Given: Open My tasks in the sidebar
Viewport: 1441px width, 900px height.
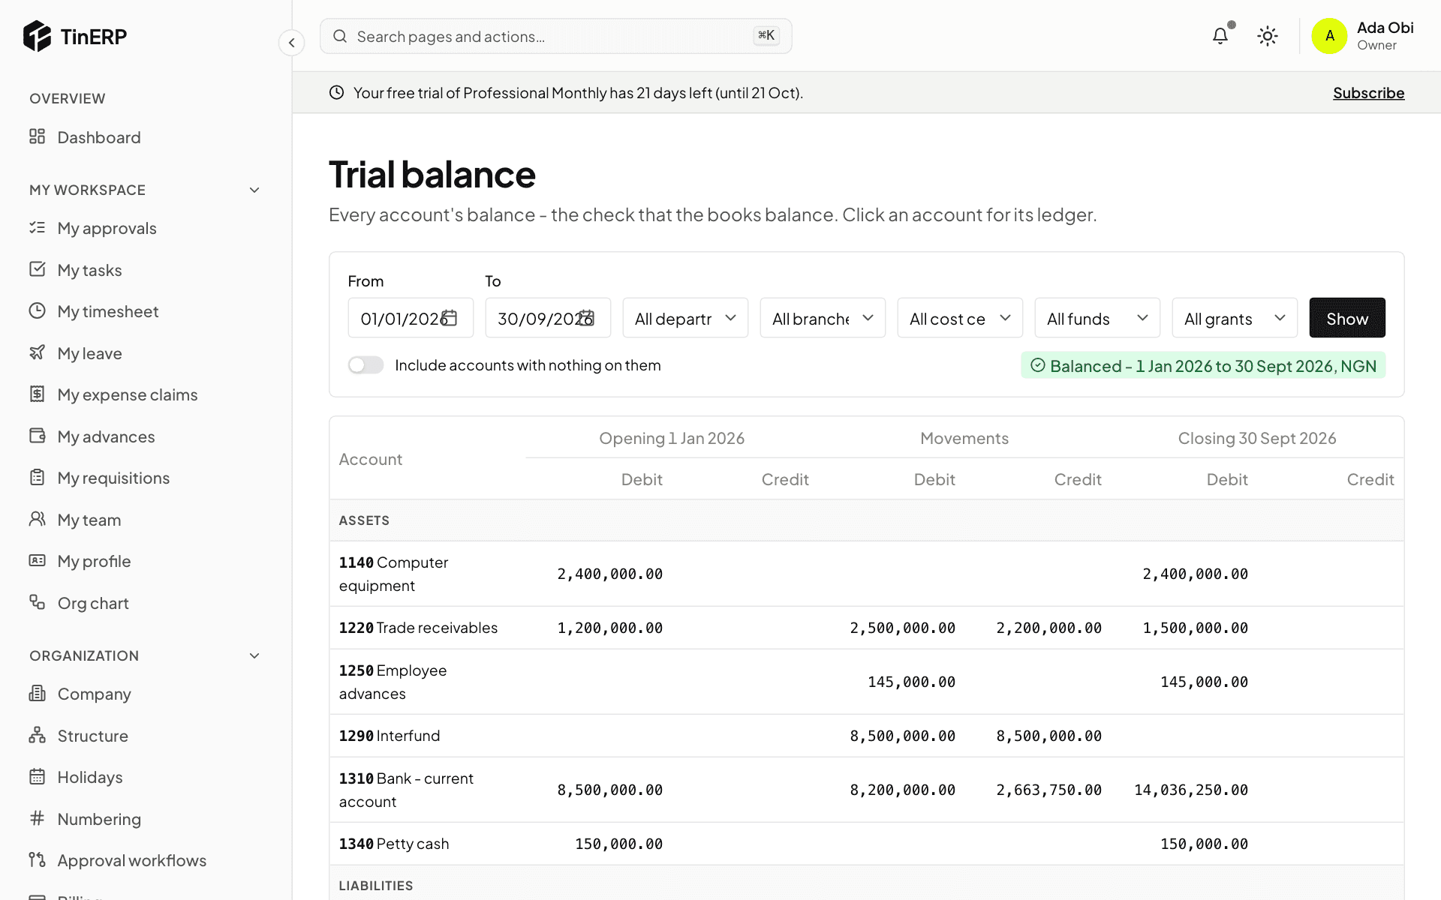Looking at the screenshot, I should point(146,270).
